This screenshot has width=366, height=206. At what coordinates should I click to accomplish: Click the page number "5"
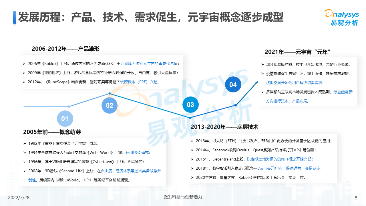[x=356, y=198]
